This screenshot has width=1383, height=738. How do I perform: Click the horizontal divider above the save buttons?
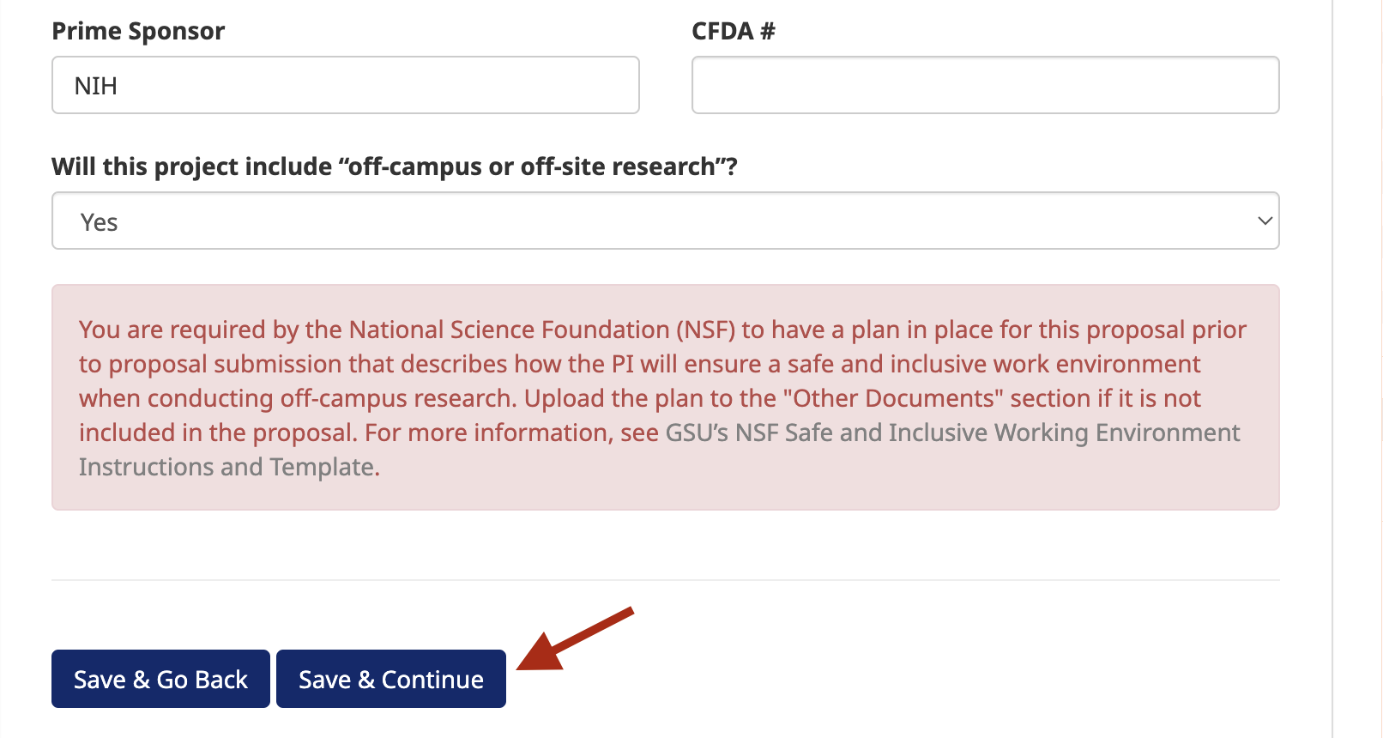pyautogui.click(x=665, y=580)
